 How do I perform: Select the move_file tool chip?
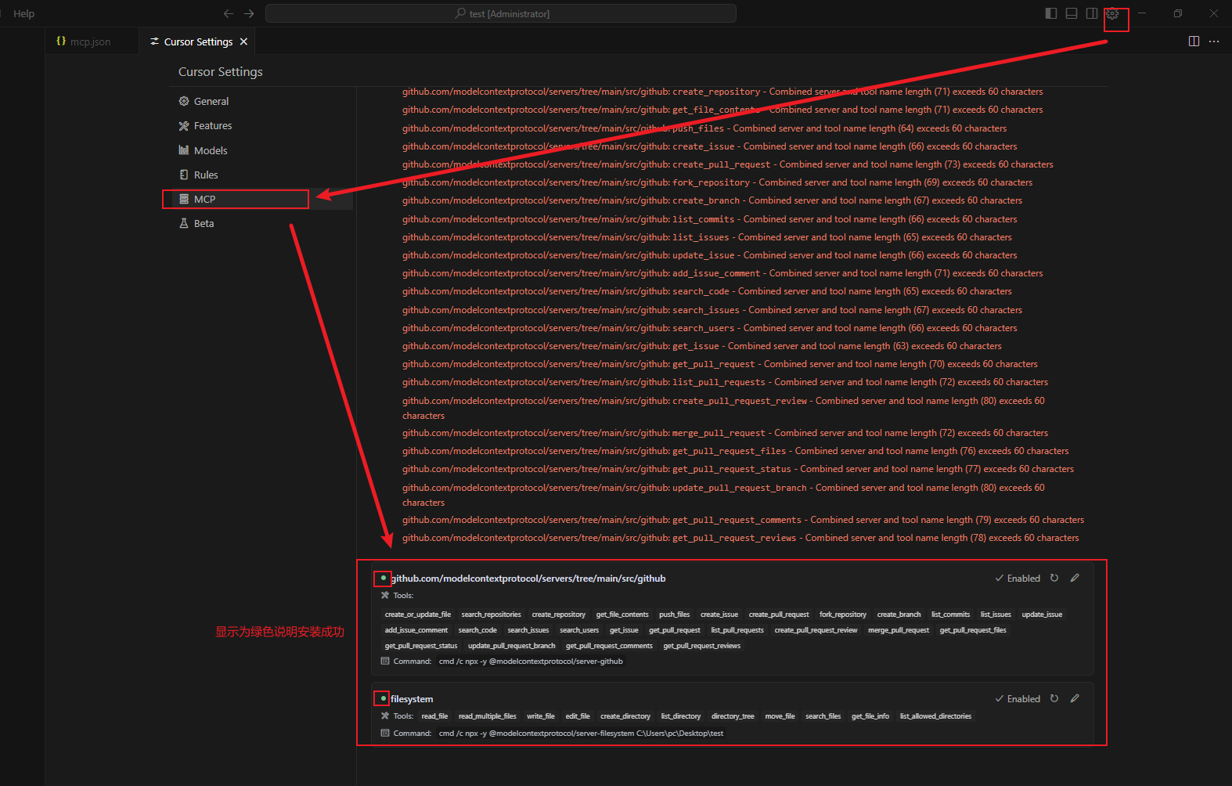(780, 716)
